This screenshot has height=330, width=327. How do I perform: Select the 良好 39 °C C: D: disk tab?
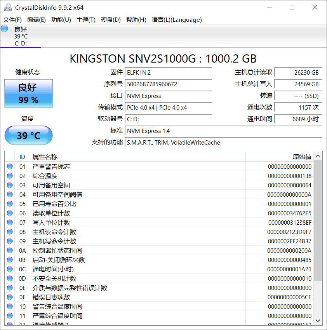coord(21,36)
